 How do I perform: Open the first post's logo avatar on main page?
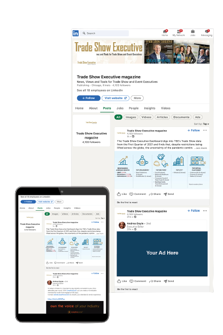(x=121, y=133)
